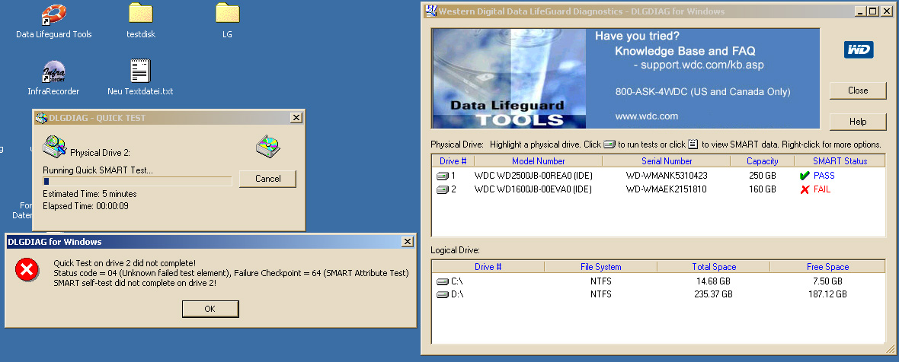Click the Data Lifeguard Tools banner image
Viewport: 899px width, 362px height.
[x=509, y=78]
